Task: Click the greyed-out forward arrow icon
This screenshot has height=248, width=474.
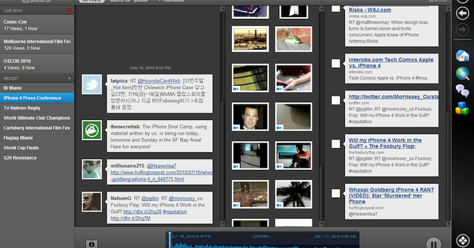Action: [x=462, y=30]
